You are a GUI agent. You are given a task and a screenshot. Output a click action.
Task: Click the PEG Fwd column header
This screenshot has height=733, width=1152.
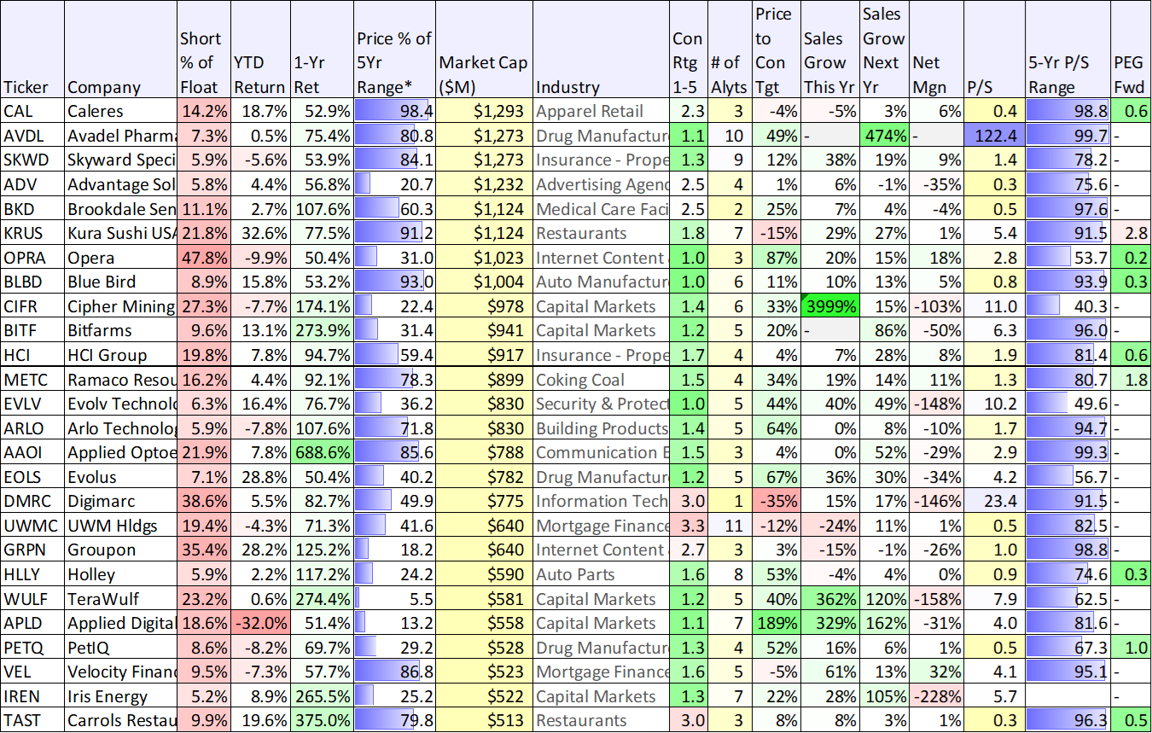[1131, 49]
